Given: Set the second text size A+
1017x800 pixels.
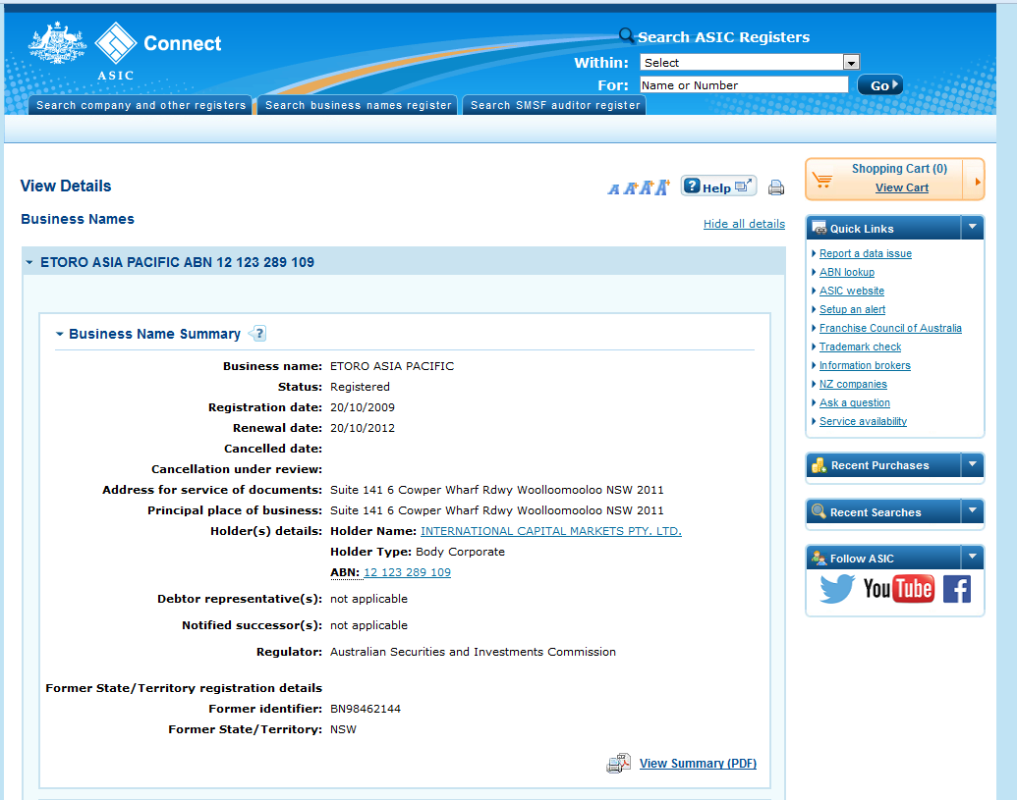Looking at the screenshot, I should pyautogui.click(x=630, y=188).
